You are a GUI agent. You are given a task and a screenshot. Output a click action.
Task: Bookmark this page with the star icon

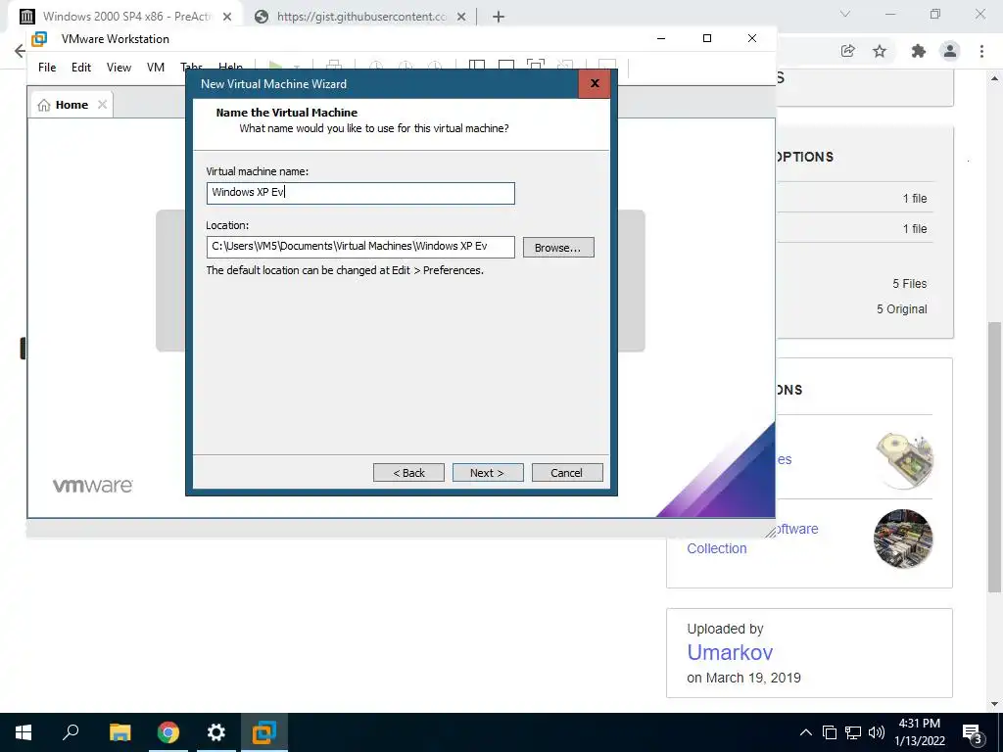[880, 51]
